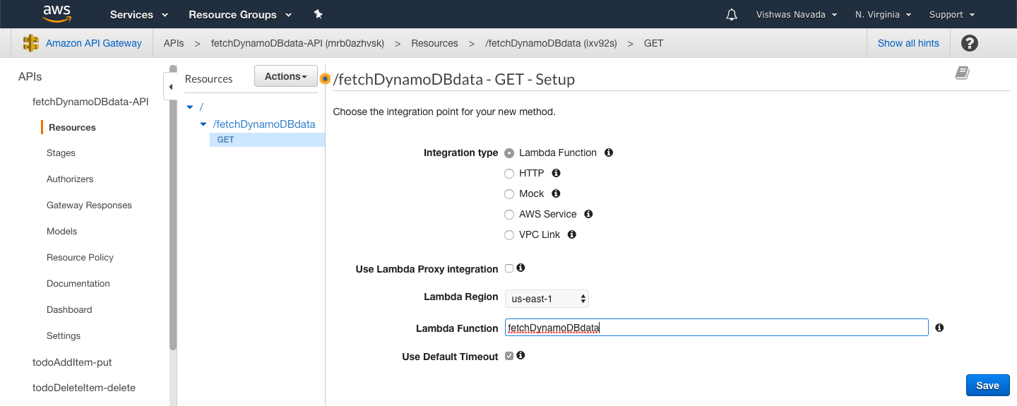Click info icon beside Lambda Function input field

pyautogui.click(x=939, y=328)
